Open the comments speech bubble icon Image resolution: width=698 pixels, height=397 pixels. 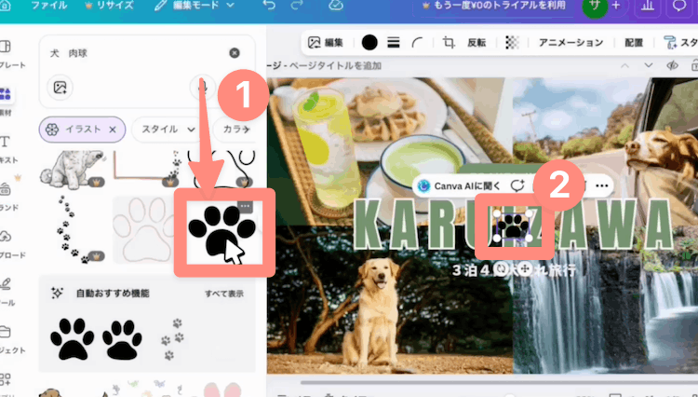678,6
